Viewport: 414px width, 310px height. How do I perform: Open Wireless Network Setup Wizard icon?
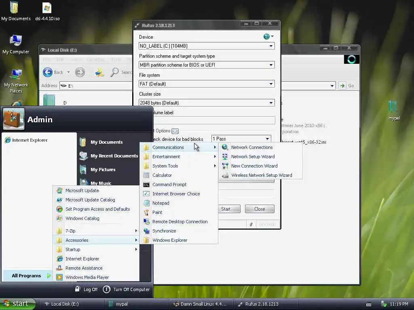[225, 175]
